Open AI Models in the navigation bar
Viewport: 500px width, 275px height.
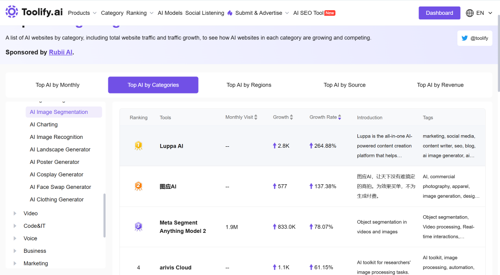click(x=170, y=13)
